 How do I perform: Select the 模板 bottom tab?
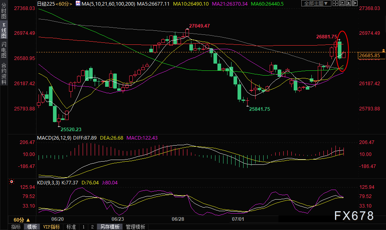click(x=32, y=227)
